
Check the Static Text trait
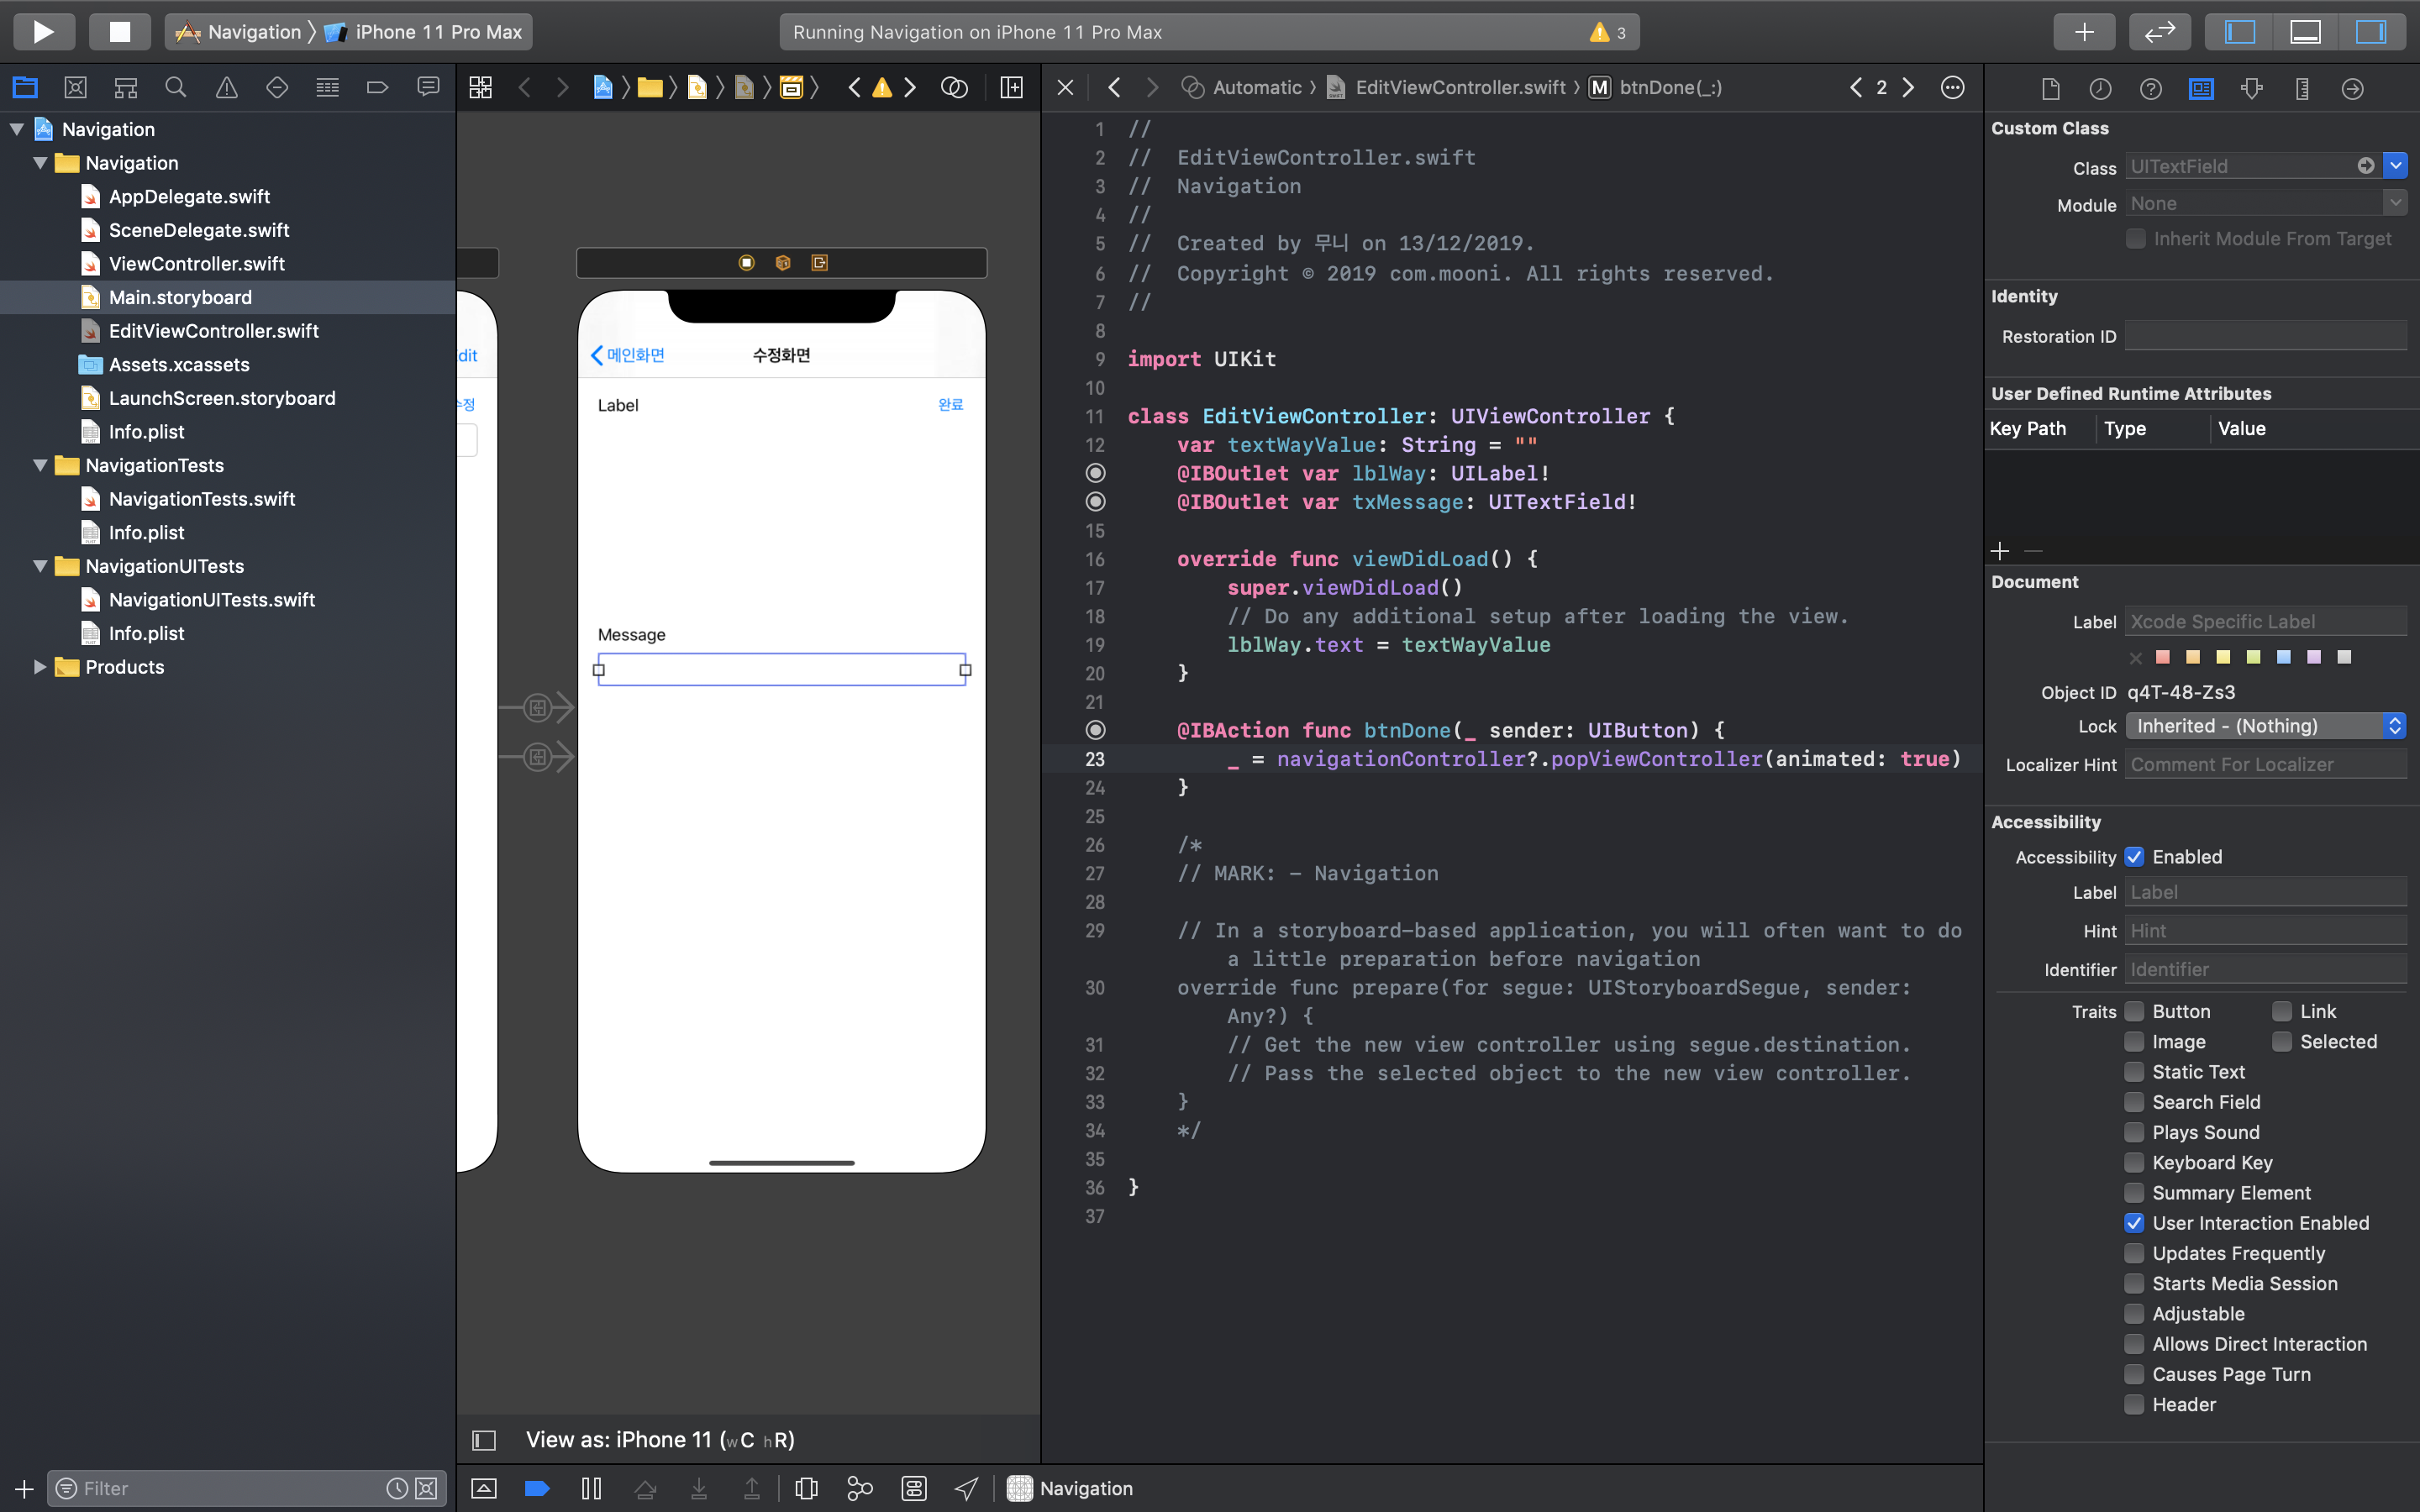2134,1072
